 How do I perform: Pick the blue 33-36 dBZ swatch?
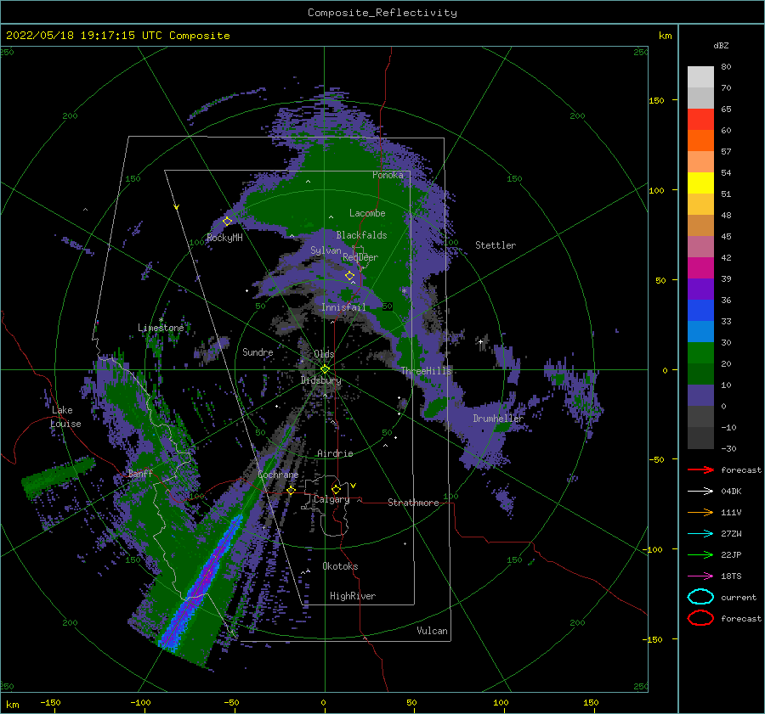[x=700, y=311]
